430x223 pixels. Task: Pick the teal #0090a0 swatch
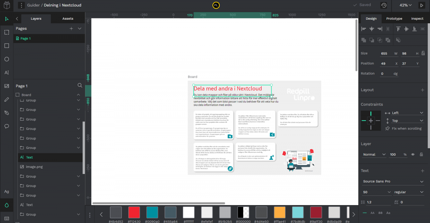[152, 212]
